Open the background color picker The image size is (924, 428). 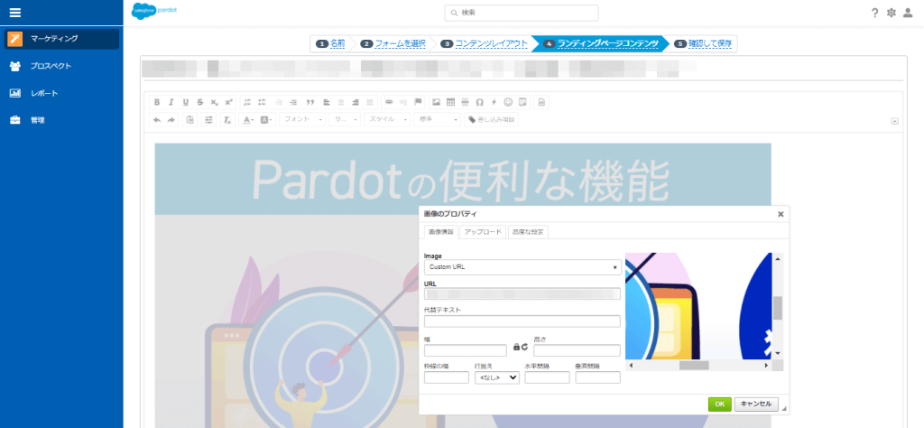[x=267, y=120]
